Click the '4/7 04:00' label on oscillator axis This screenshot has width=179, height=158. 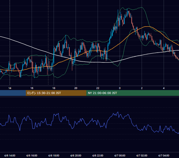(164, 155)
